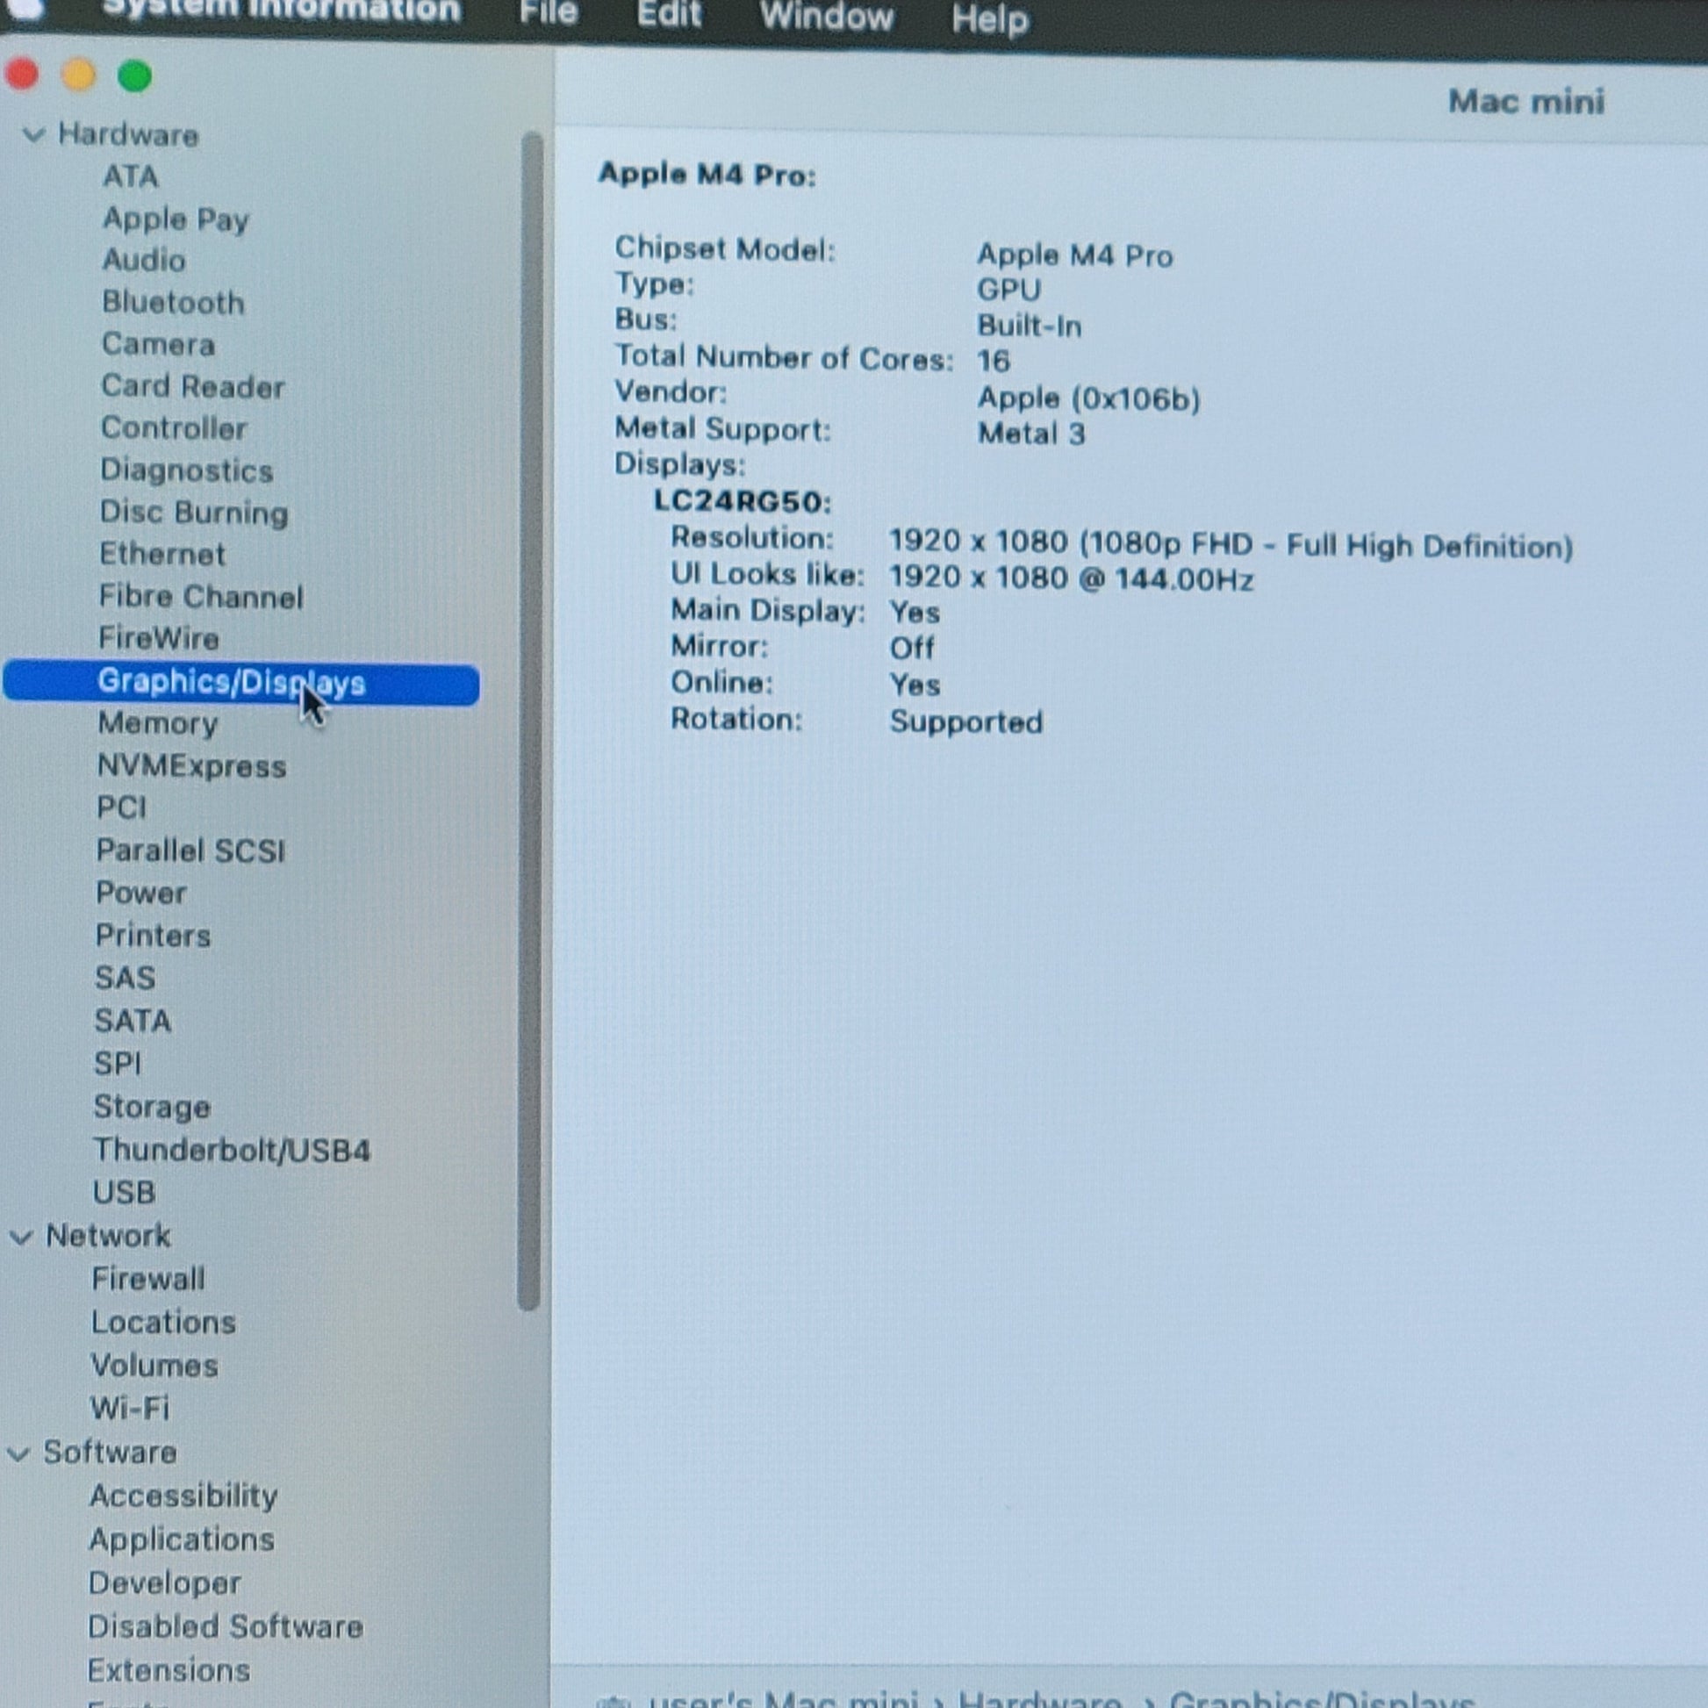Viewport: 1708px width, 1708px height.
Task: Select Applications under Software
Action: click(182, 1539)
